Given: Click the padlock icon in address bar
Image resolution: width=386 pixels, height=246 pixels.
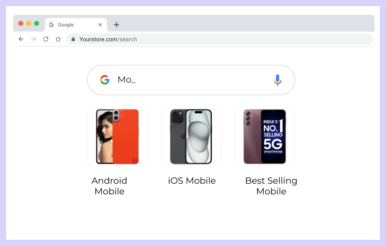Looking at the screenshot, I should click(x=73, y=39).
